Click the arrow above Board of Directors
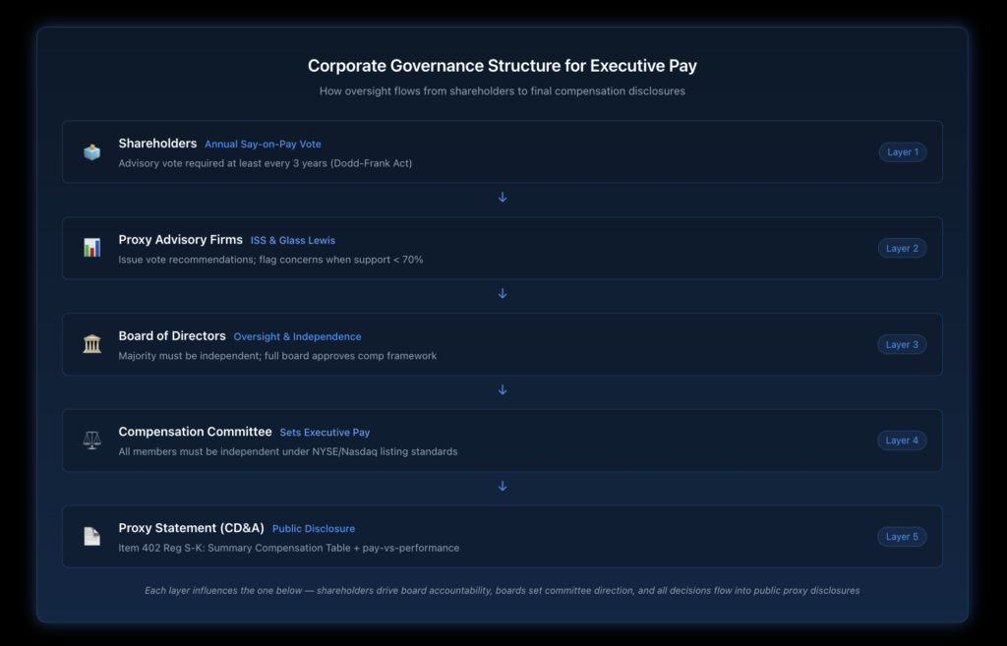Image resolution: width=1007 pixels, height=646 pixels. click(x=503, y=293)
